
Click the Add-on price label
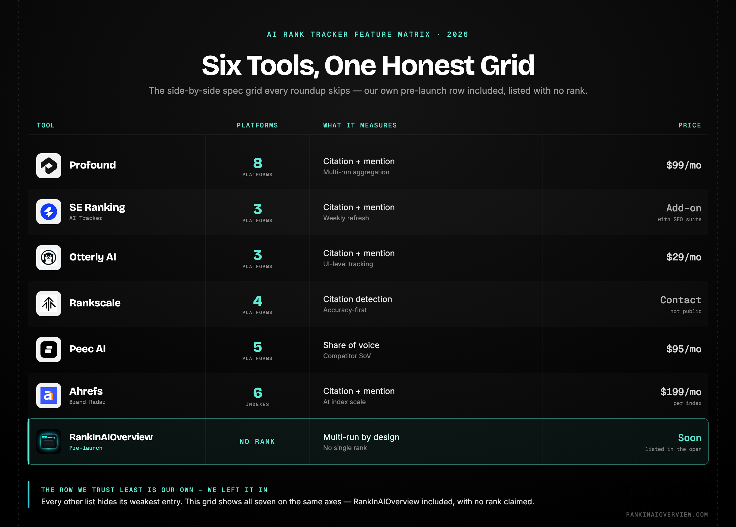(x=684, y=208)
